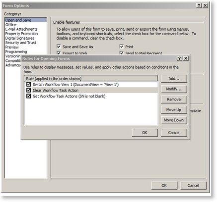Open the Preview category
The image size is (217, 202).
pyautogui.click(x=12, y=47)
